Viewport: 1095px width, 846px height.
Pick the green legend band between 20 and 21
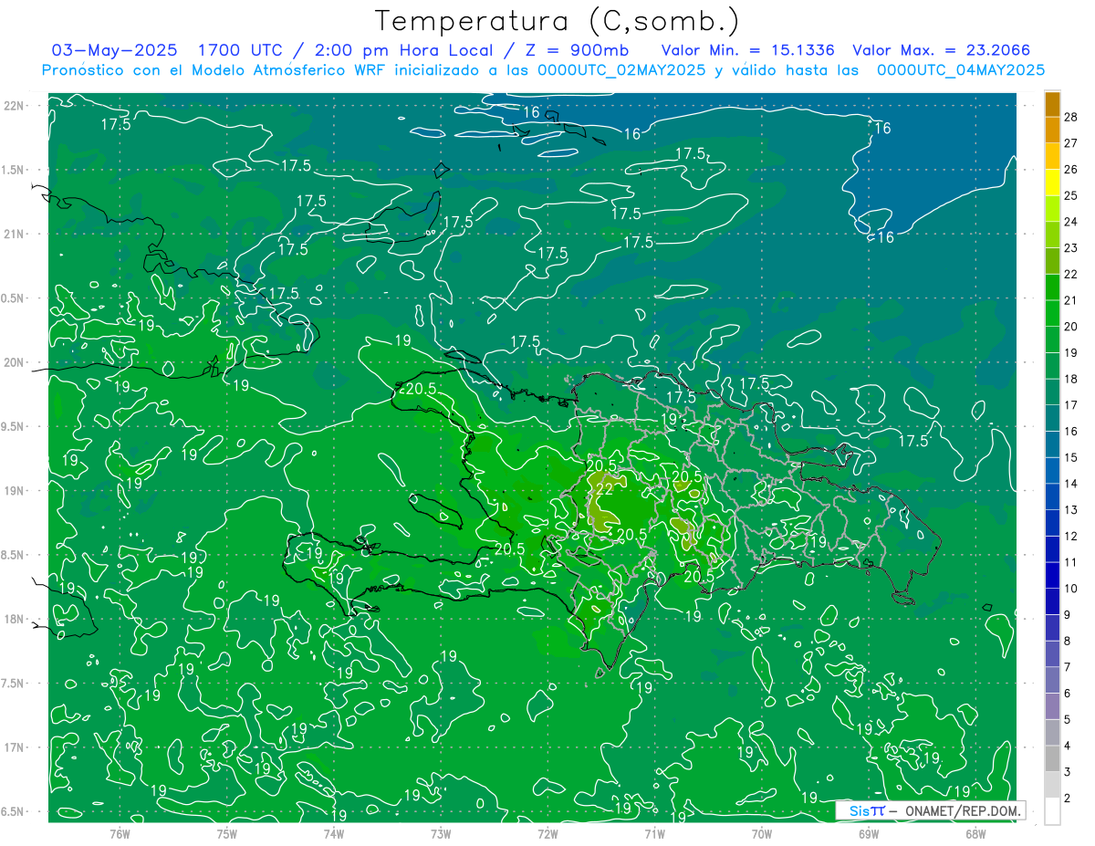(x=1052, y=313)
